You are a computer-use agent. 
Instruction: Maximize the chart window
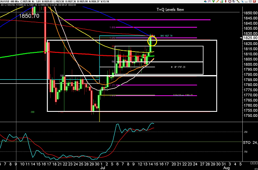click(250, 1)
